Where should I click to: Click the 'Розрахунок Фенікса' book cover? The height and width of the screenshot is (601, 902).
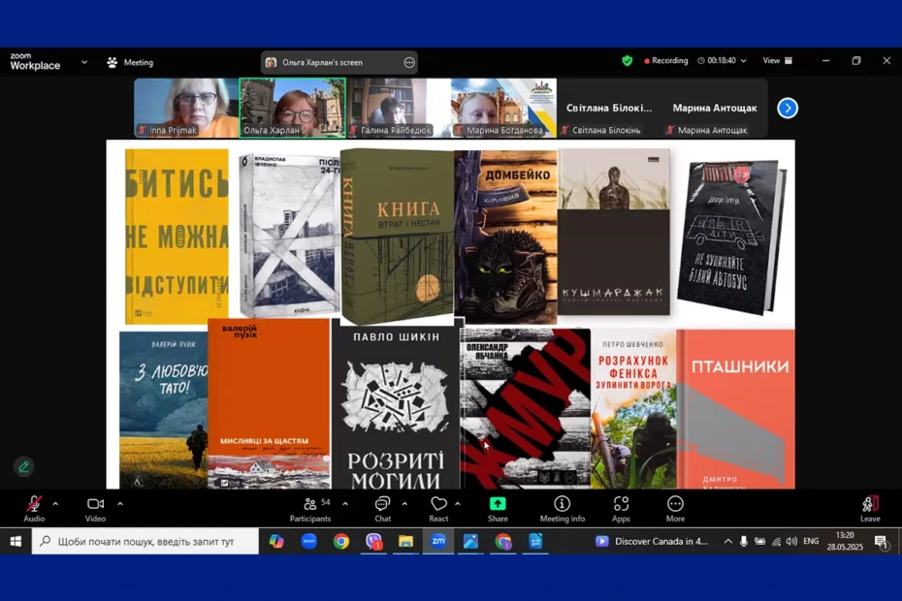pos(633,410)
